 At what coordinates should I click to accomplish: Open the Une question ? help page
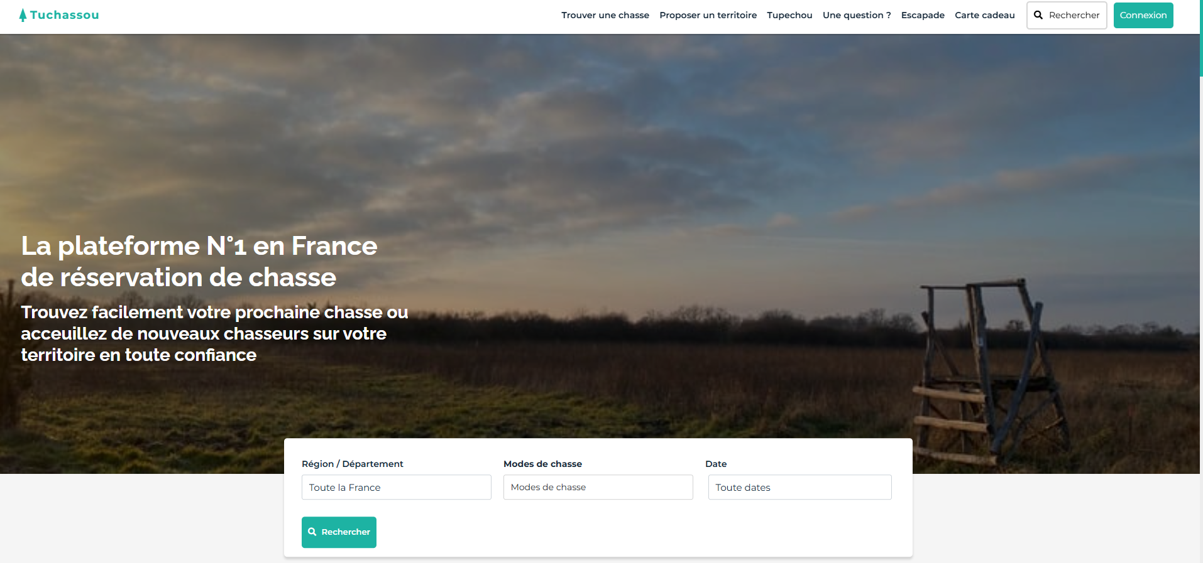[x=857, y=15]
